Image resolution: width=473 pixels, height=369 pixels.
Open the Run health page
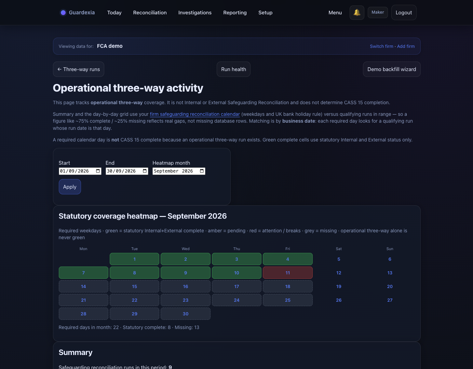coord(233,69)
